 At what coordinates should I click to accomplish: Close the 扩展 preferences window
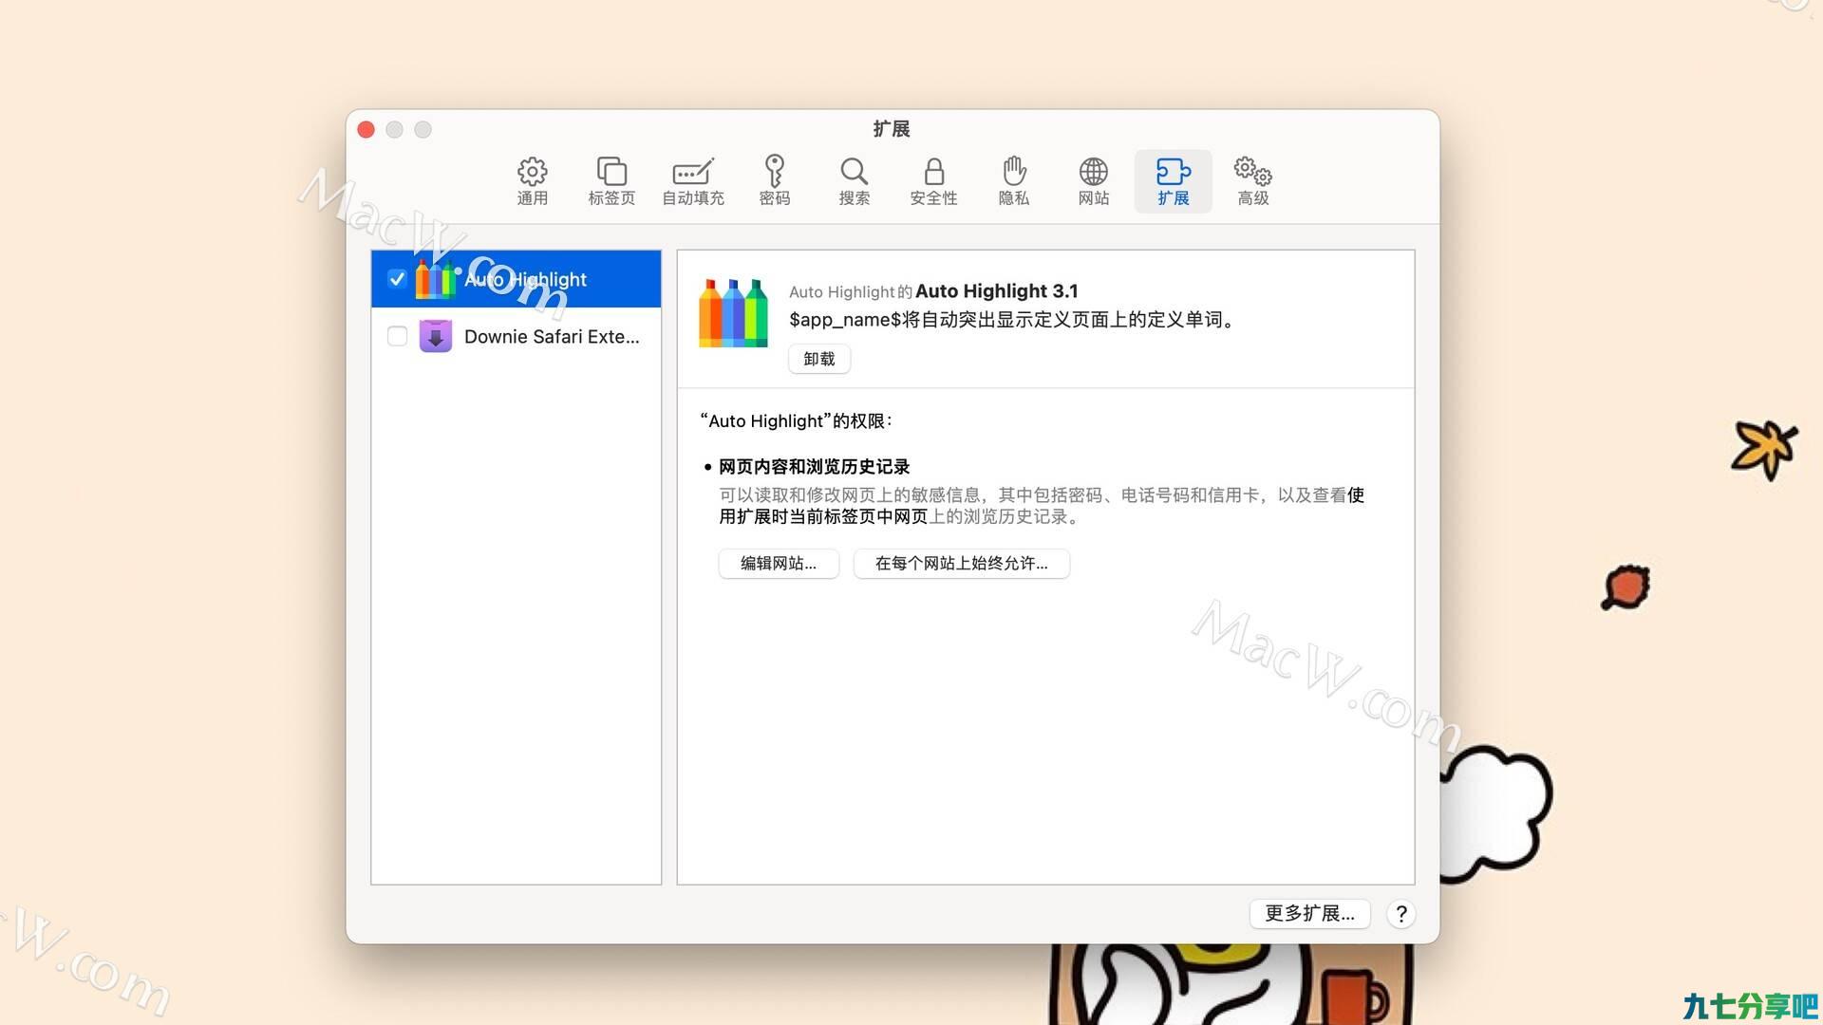pyautogui.click(x=366, y=129)
